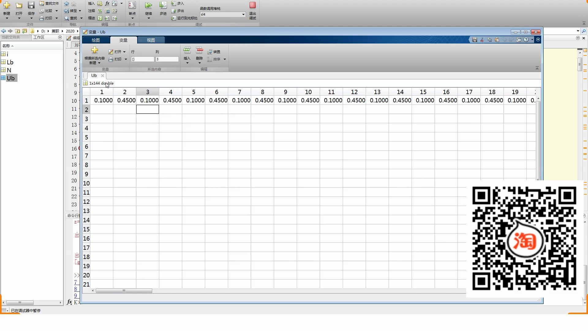The width and height of the screenshot is (588, 331).
Task: Click the 继续 (continue) debug run icon
Action: click(148, 5)
